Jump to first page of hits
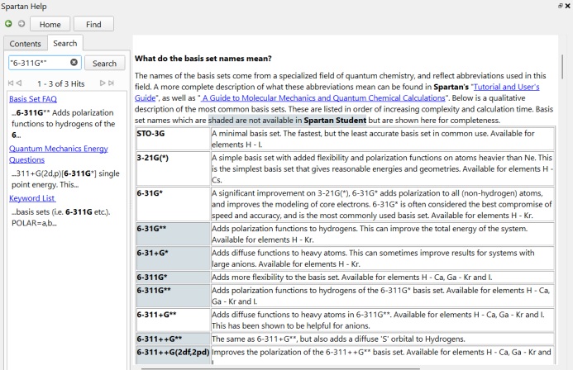The height and width of the screenshot is (370, 573). pos(11,83)
